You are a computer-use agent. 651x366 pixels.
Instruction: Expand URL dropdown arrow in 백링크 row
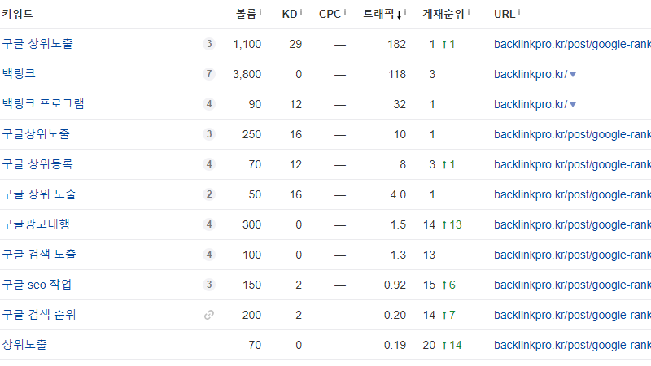click(573, 75)
